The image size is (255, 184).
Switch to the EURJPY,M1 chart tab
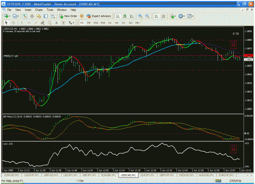tap(148, 175)
